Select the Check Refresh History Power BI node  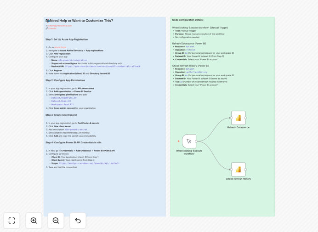tap(238, 170)
